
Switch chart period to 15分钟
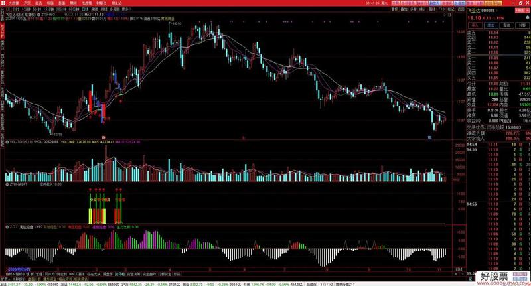(x=48, y=9)
